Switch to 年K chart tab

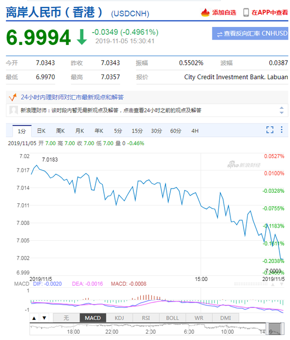pyautogui.click(x=99, y=131)
